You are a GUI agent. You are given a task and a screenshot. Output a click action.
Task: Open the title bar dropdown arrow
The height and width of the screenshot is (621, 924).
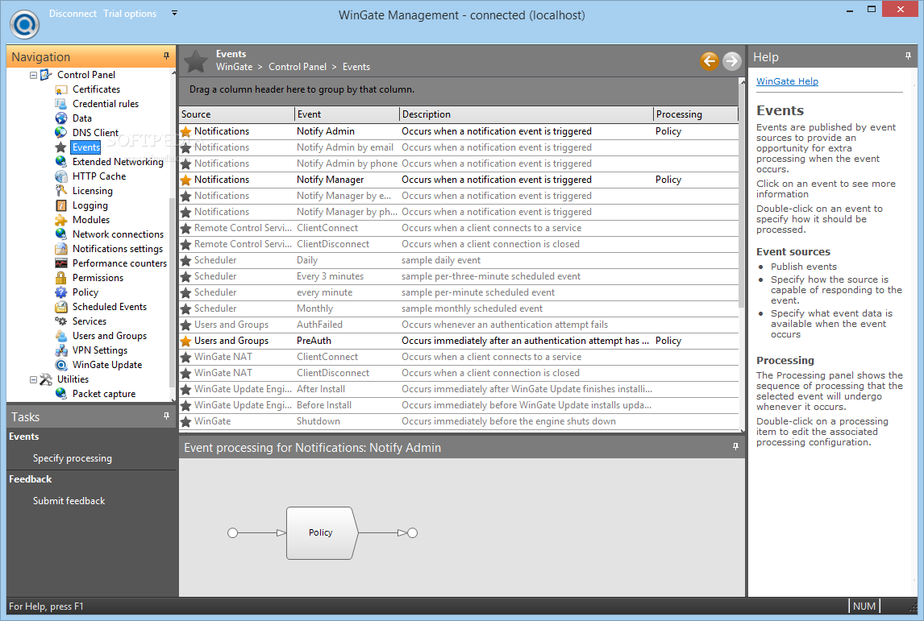coord(174,13)
